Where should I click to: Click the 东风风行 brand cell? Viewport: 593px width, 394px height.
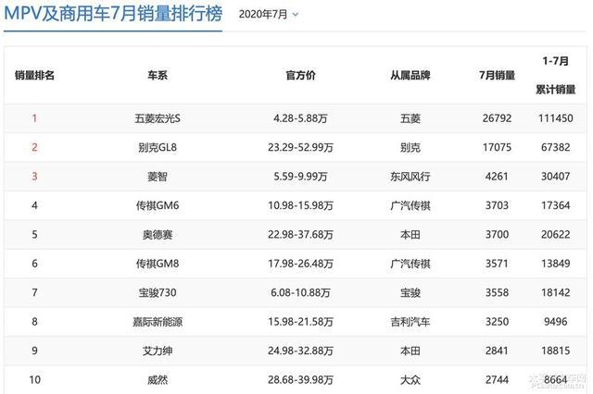410,177
